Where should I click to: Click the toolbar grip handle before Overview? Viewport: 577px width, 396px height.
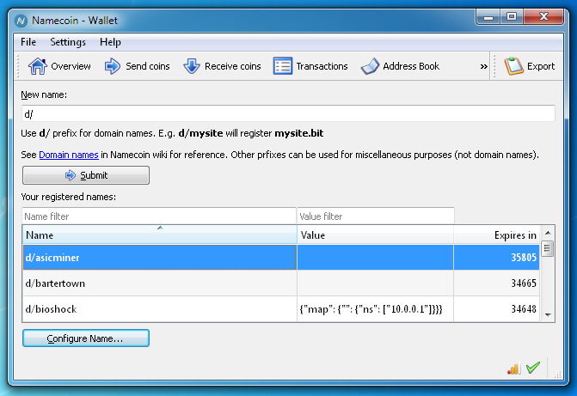[x=18, y=66]
